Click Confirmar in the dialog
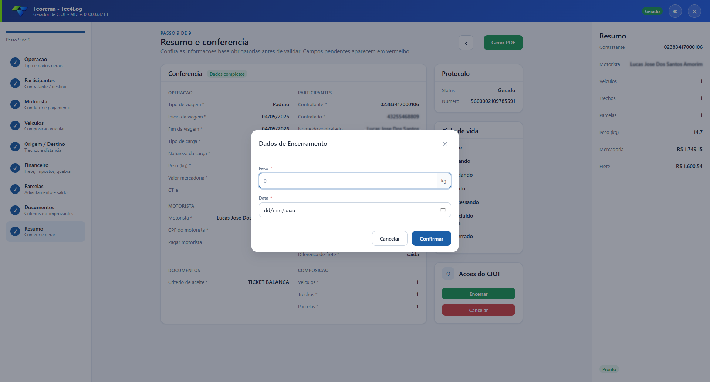Image resolution: width=710 pixels, height=382 pixels. (x=432, y=238)
